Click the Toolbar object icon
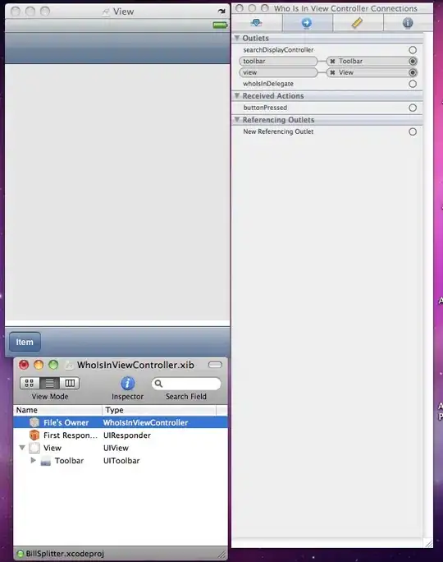This screenshot has height=562, width=443. 45,461
